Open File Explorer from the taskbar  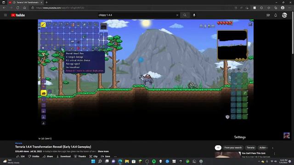click(127, 161)
